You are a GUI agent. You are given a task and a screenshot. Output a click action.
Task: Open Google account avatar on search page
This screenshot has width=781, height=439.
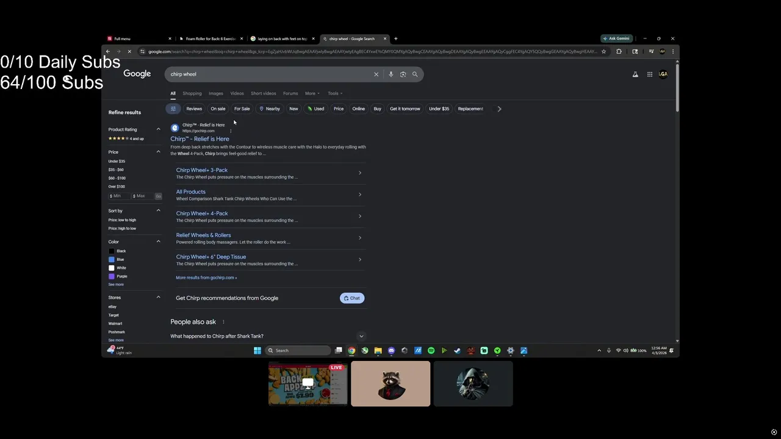coord(663,74)
